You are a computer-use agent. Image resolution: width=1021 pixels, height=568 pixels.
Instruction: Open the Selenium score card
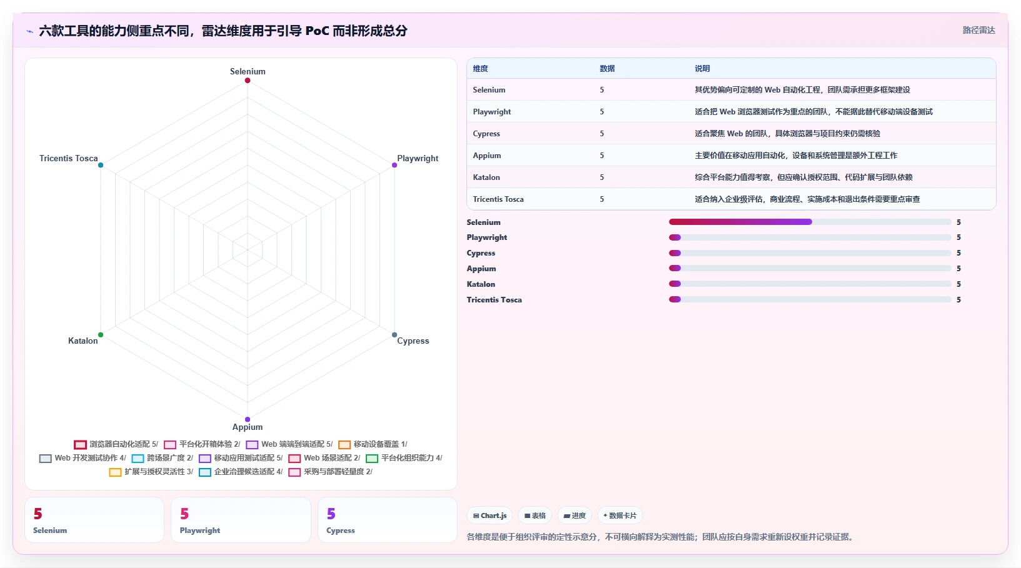(94, 520)
